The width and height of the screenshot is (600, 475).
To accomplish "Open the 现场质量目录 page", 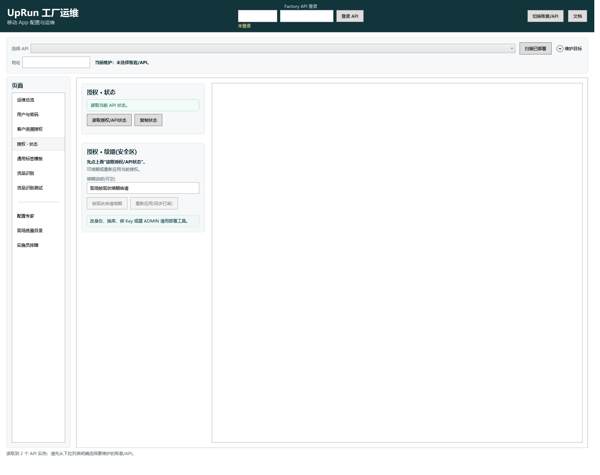I will coord(38,231).
